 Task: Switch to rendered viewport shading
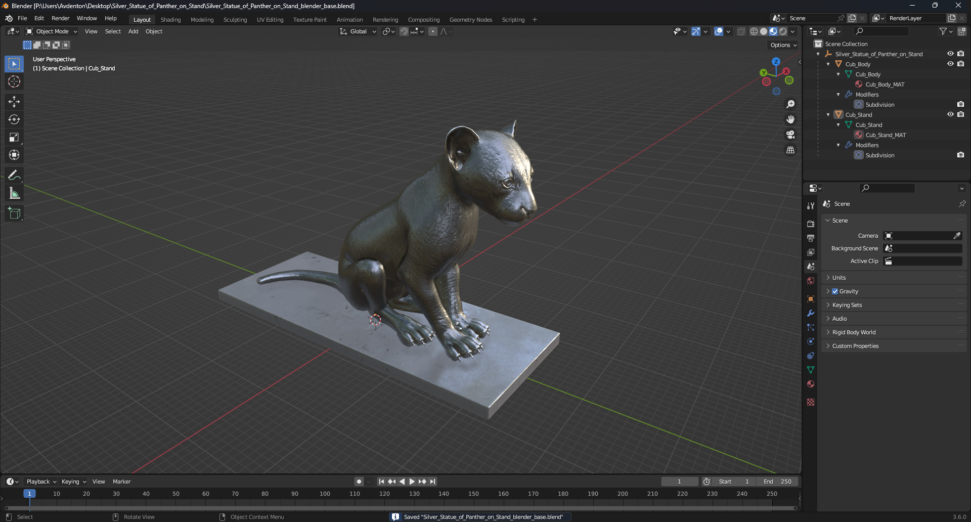coord(783,31)
